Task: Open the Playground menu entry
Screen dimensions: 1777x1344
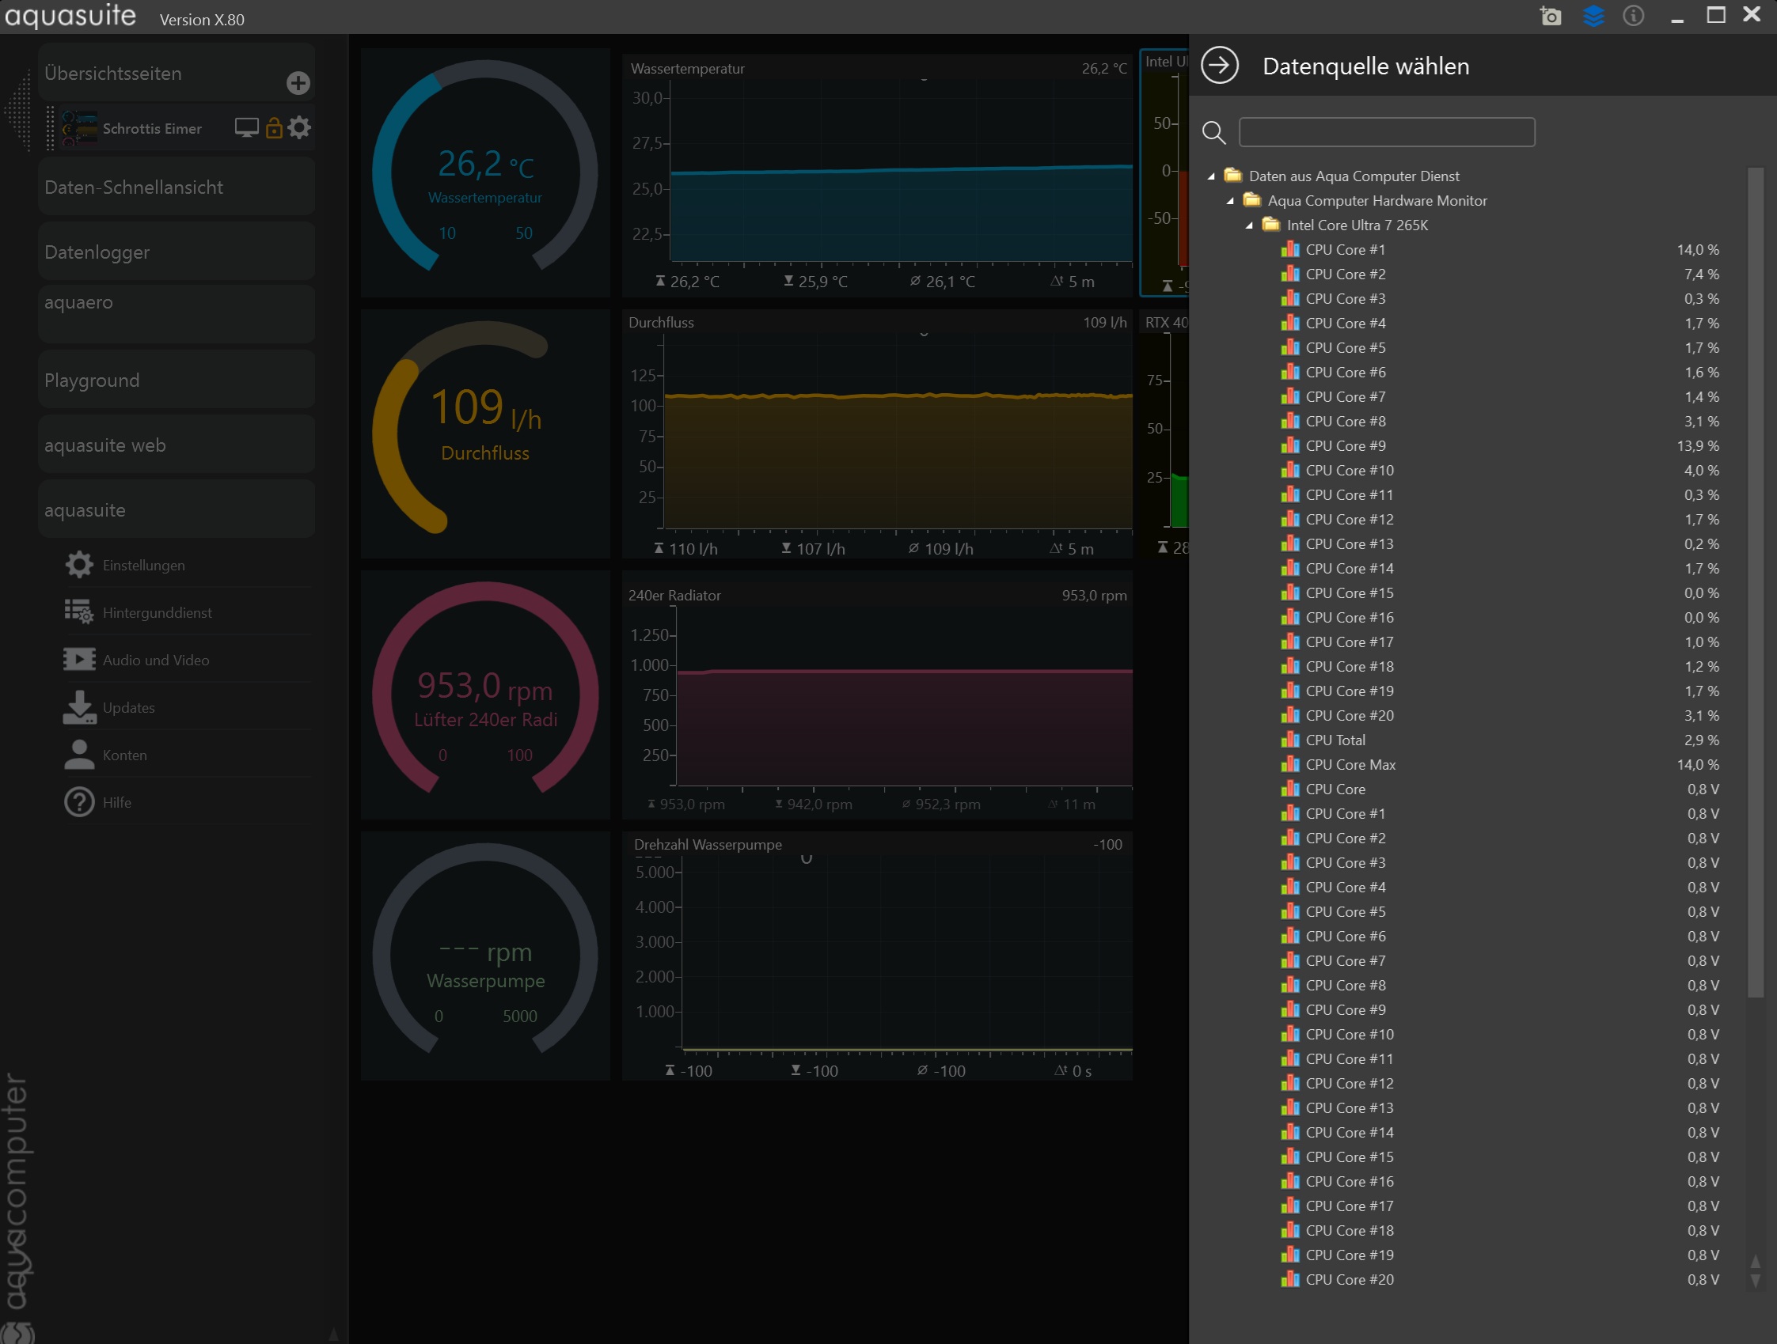Action: coord(92,380)
